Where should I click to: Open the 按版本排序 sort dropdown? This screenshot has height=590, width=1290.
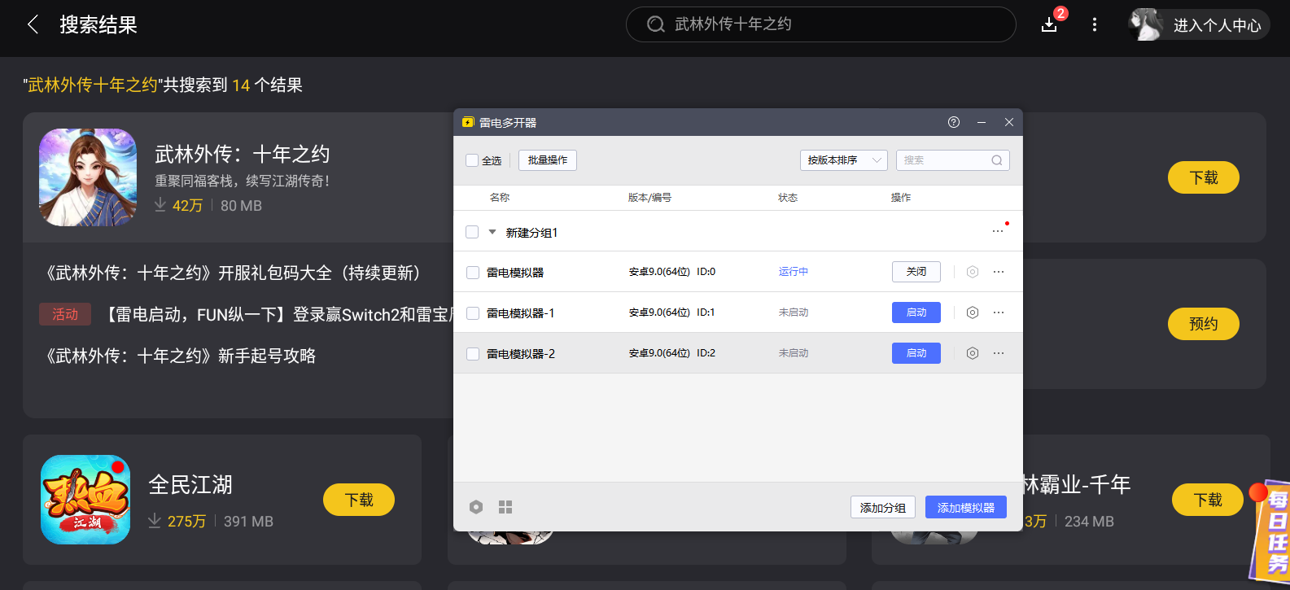[843, 160]
